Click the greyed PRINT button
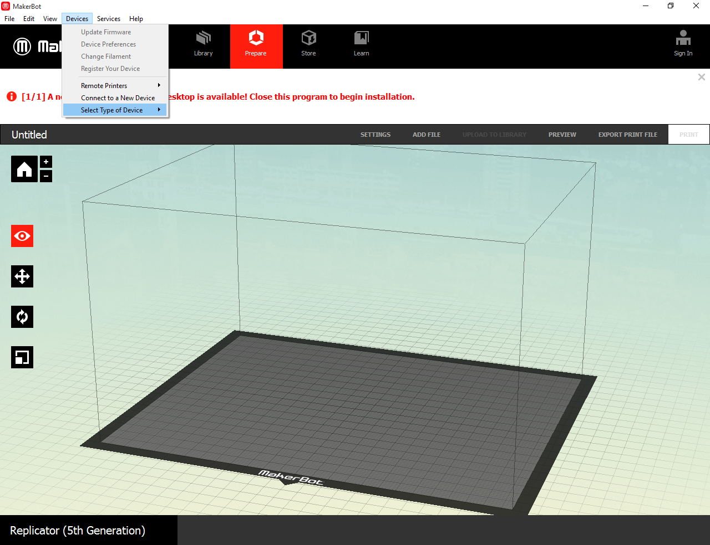The height and width of the screenshot is (545, 710). pos(689,135)
